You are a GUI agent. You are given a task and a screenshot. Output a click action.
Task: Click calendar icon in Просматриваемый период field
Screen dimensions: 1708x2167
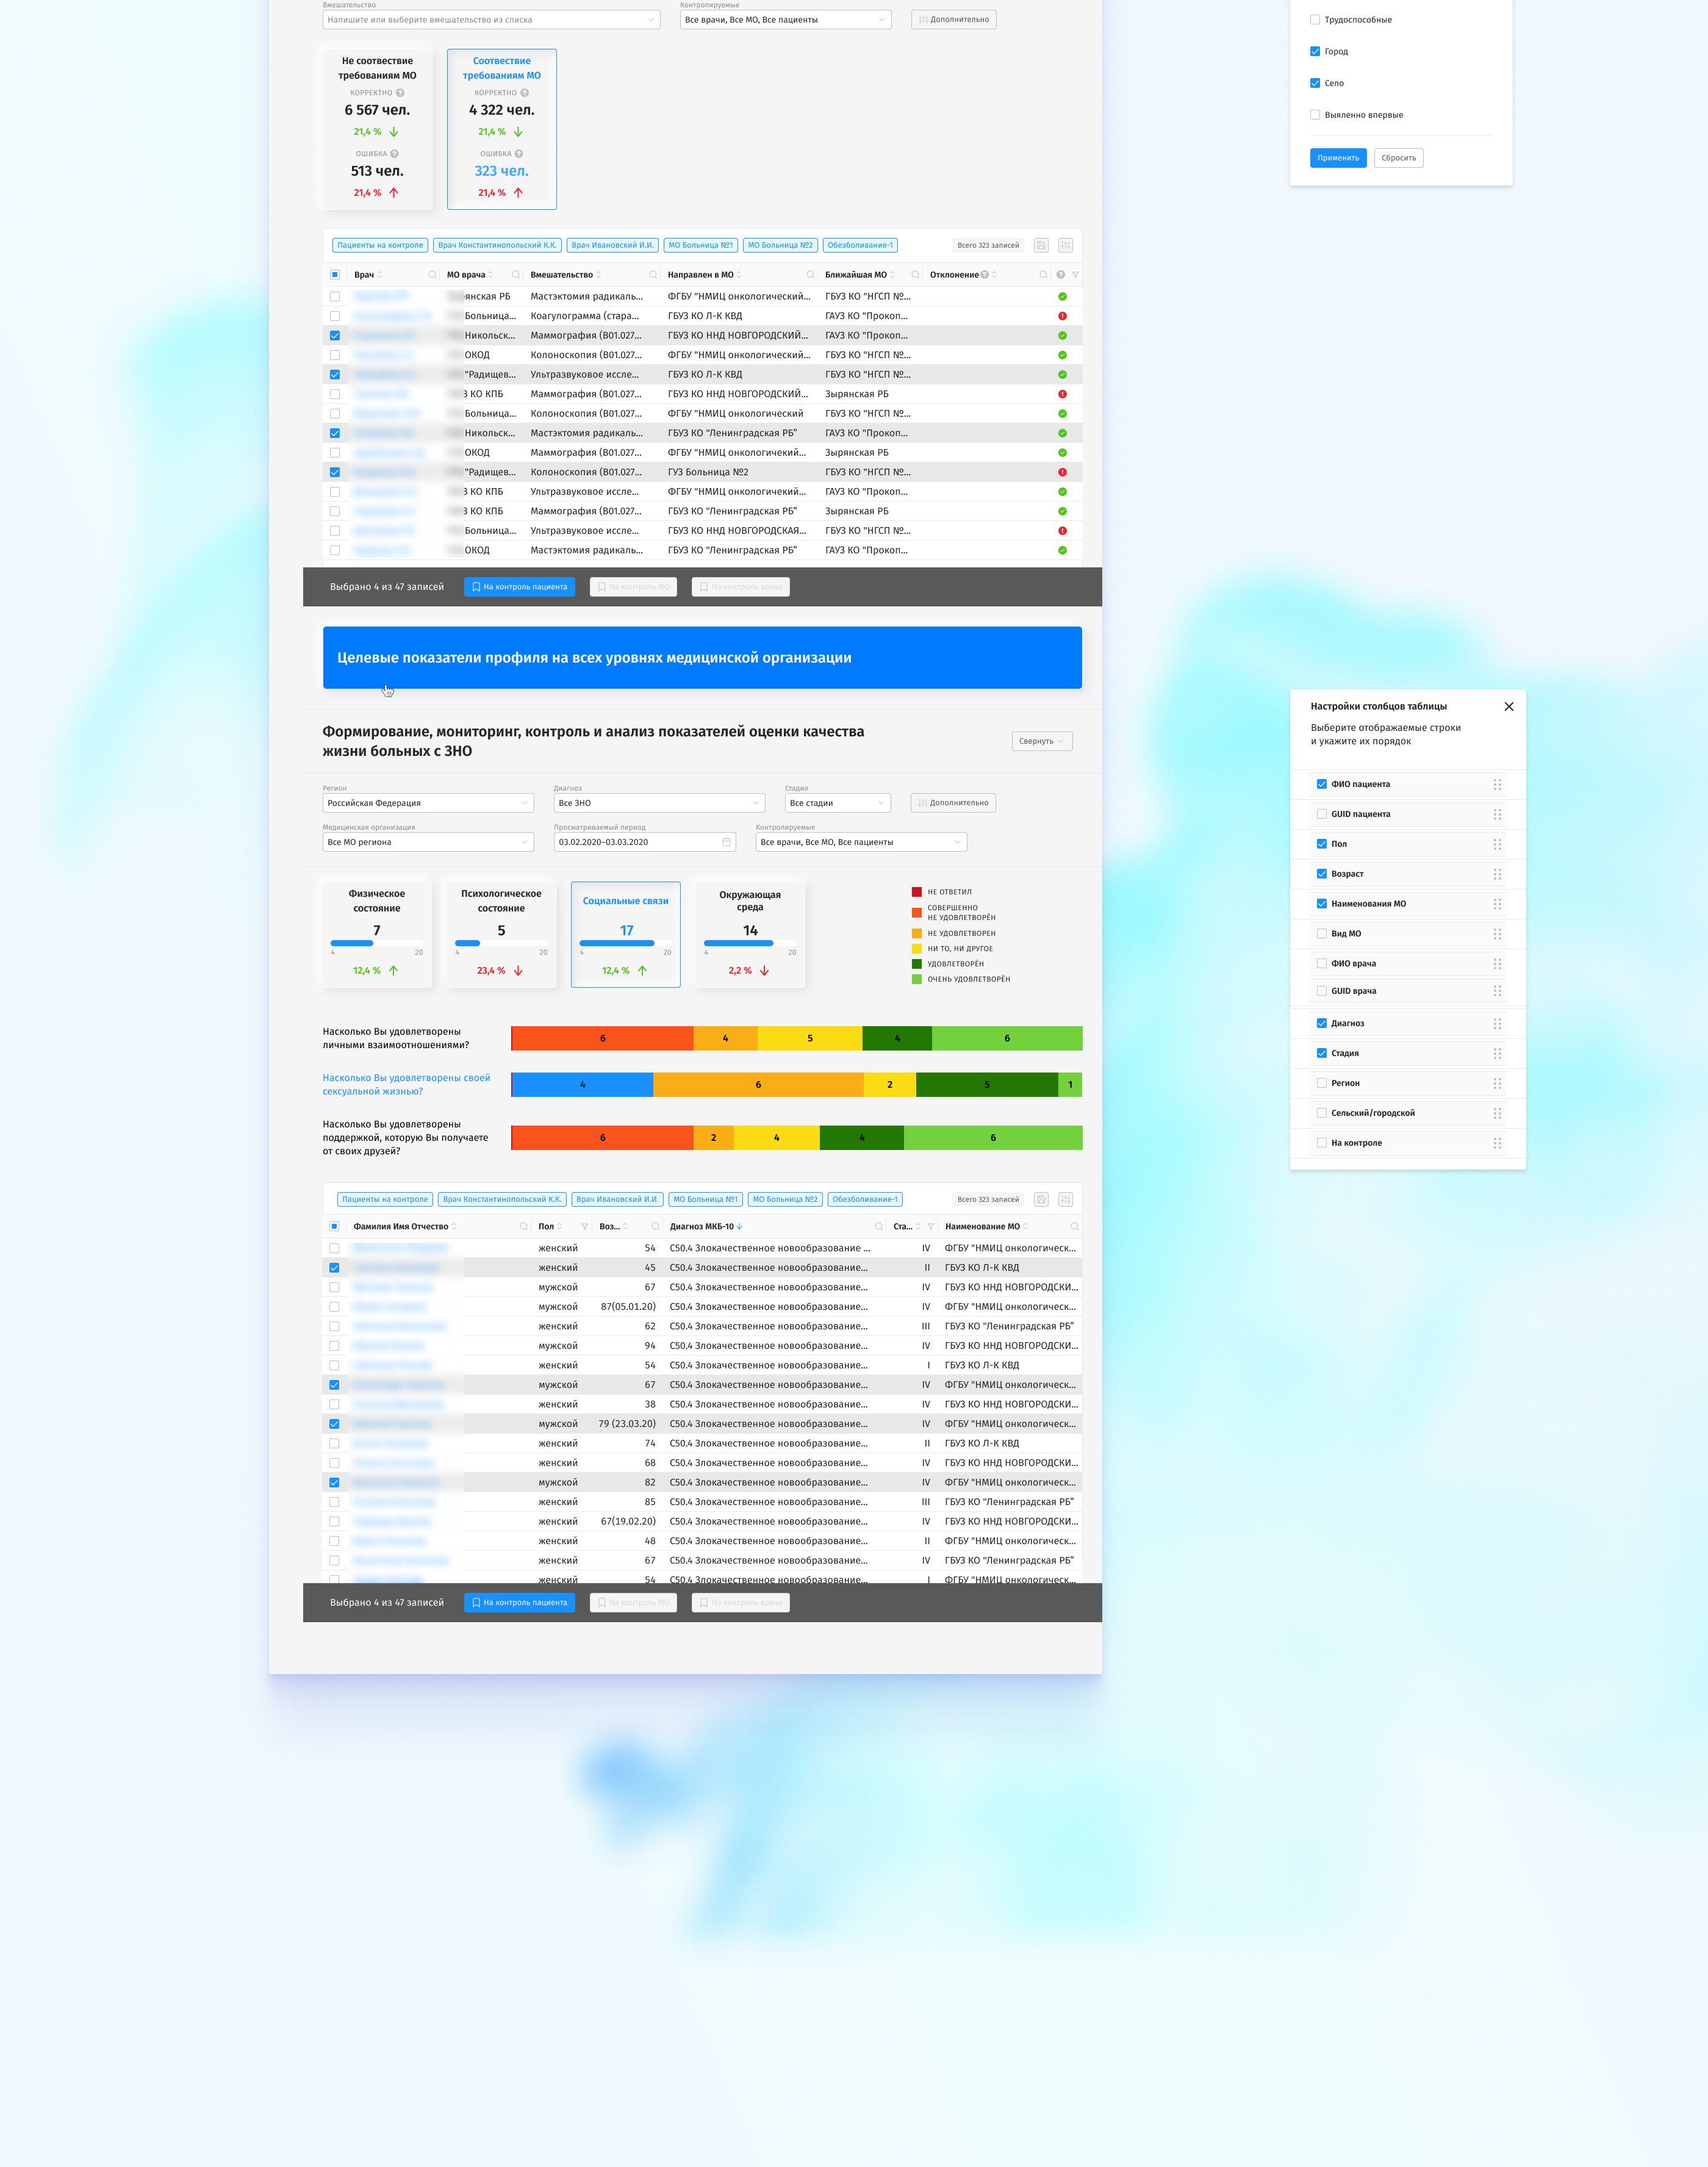[726, 842]
